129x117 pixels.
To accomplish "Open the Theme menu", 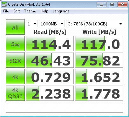I will coord(30,11).
